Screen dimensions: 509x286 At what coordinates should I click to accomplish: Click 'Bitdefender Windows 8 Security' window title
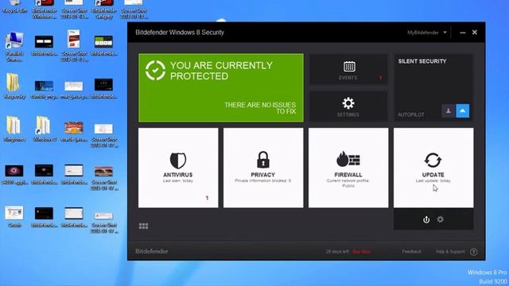click(180, 33)
